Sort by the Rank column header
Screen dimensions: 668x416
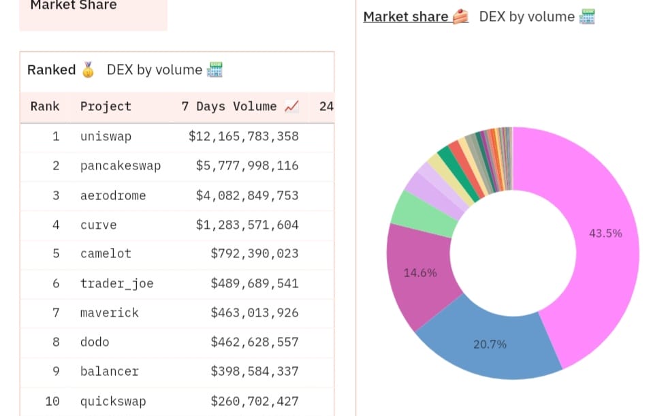(x=45, y=107)
